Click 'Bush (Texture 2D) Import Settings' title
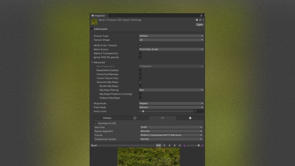 tap(120, 20)
